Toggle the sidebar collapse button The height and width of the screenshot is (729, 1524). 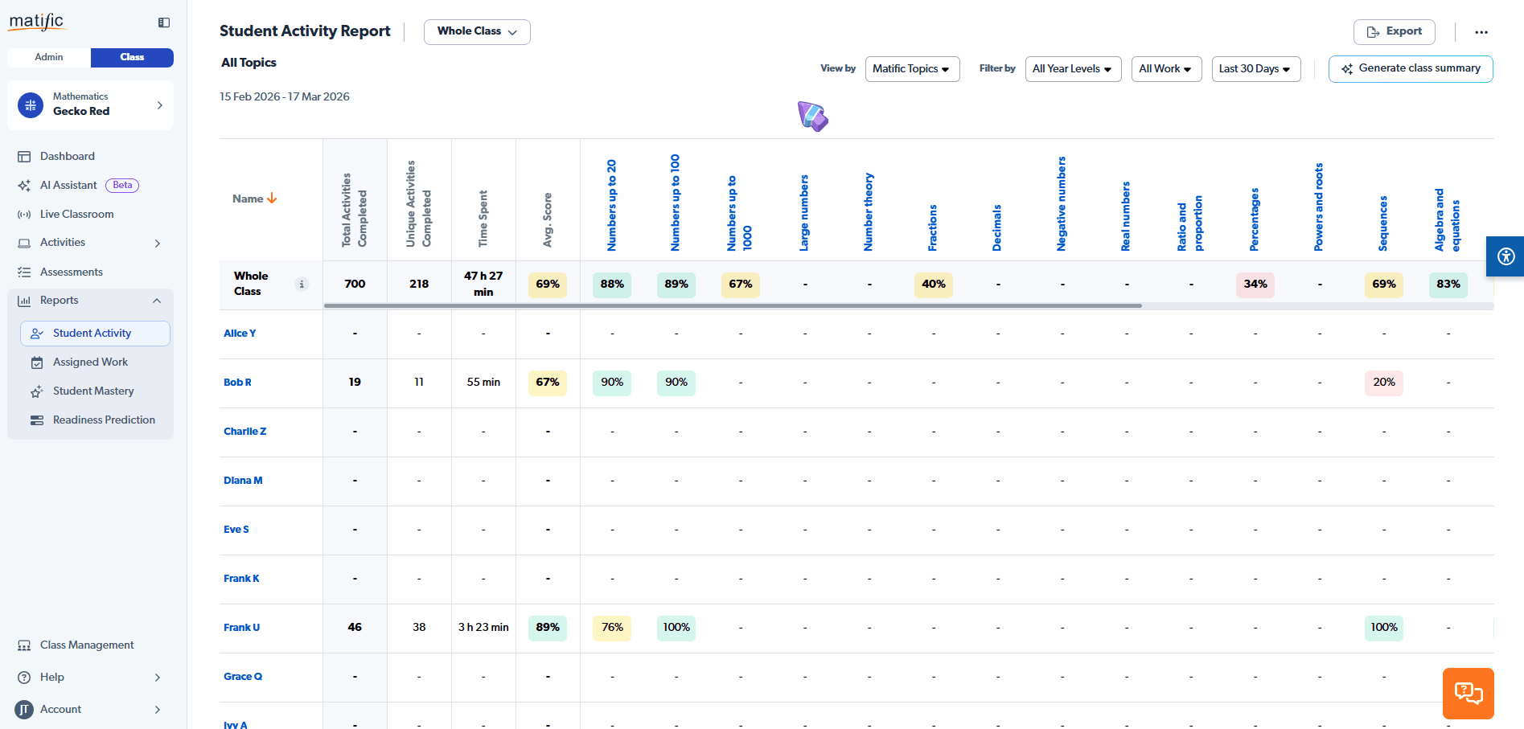tap(163, 23)
